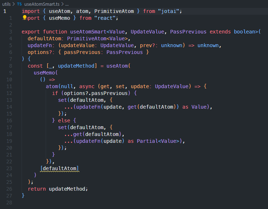Viewport: 268px width, 209px height.
Task: Click the 'async' keyword
Action: [x=87, y=86]
